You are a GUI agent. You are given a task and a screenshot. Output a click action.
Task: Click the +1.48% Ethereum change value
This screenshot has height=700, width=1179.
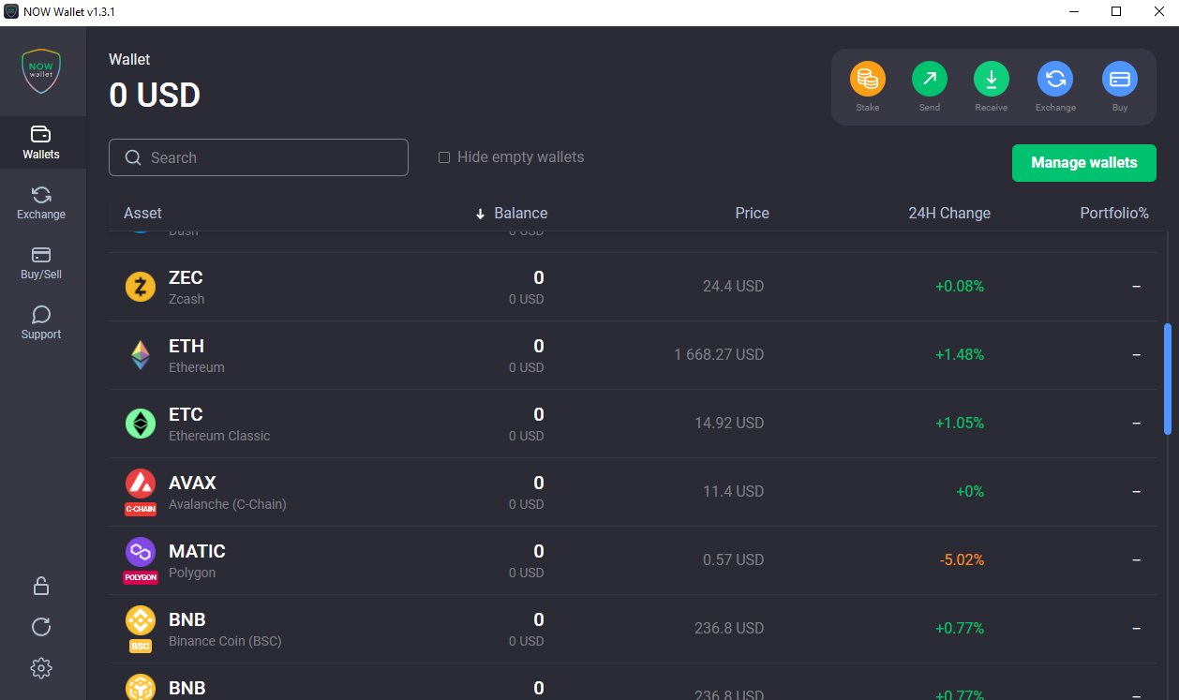(960, 354)
